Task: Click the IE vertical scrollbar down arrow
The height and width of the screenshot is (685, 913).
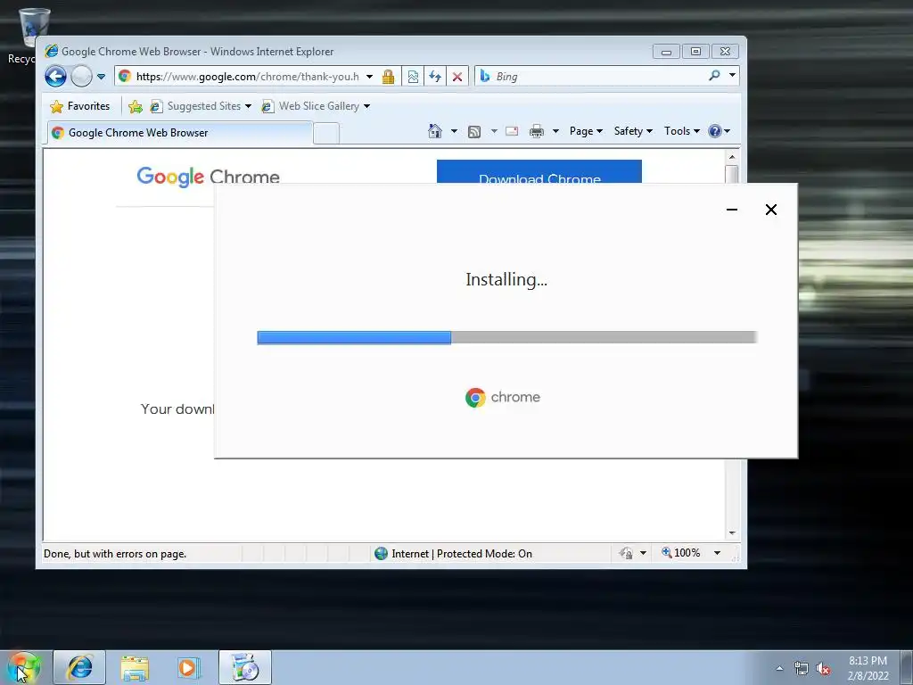Action: [732, 533]
